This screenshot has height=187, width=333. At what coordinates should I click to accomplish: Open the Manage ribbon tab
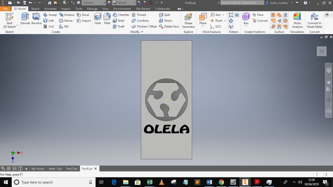92,9
